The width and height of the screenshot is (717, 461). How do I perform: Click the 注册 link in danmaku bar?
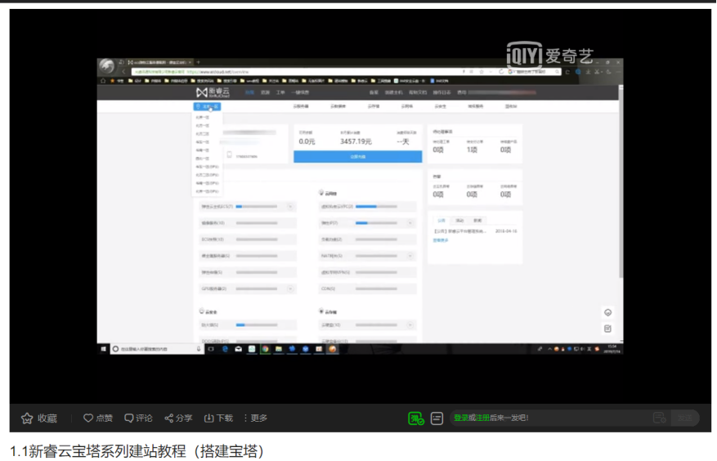(482, 418)
